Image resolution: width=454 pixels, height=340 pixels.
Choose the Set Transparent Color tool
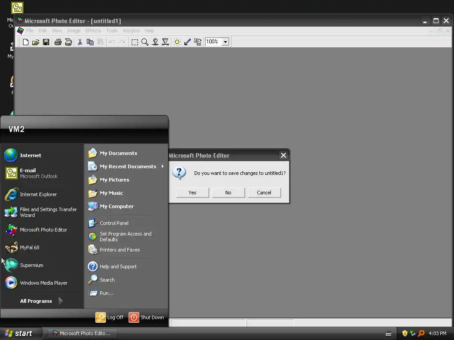188,42
